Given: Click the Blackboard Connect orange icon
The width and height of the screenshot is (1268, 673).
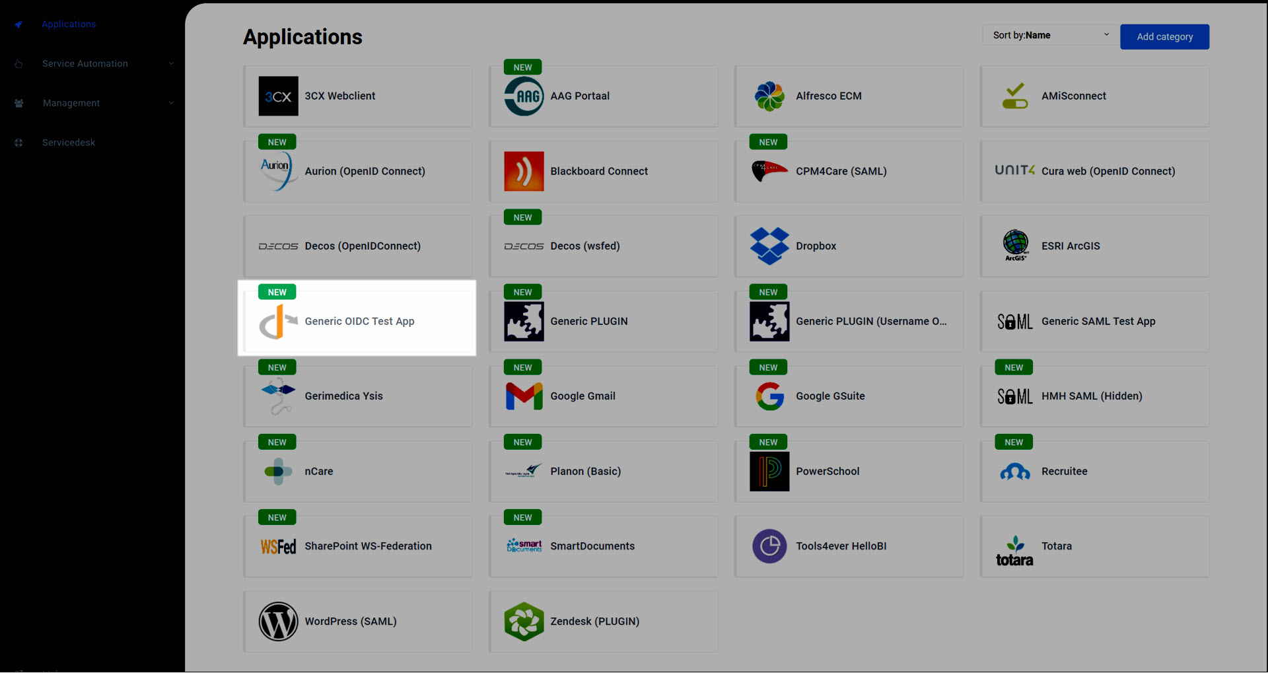Looking at the screenshot, I should pos(524,172).
